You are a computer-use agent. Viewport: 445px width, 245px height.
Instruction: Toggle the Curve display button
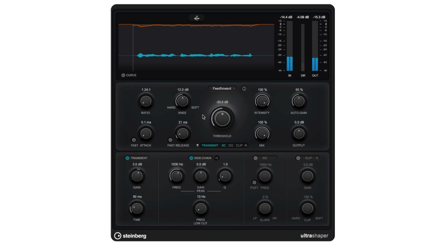click(123, 75)
